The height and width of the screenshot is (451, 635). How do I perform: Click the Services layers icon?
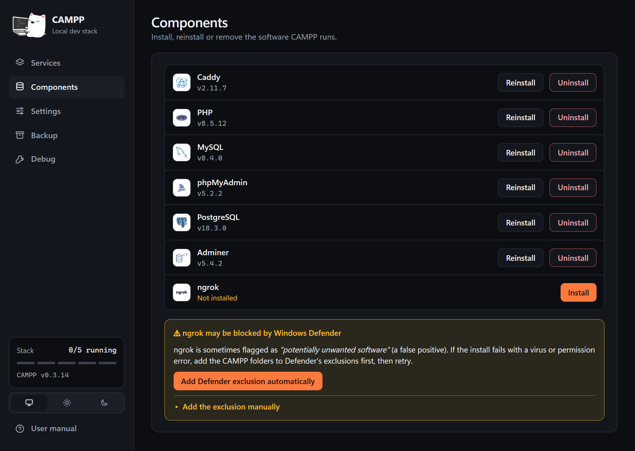[20, 62]
